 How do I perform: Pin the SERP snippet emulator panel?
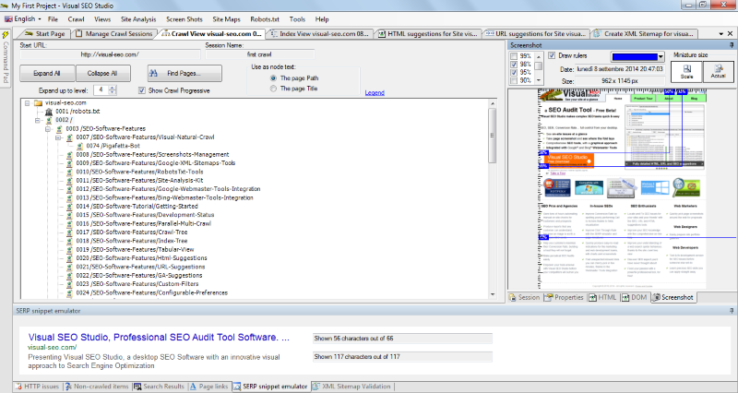click(x=732, y=311)
